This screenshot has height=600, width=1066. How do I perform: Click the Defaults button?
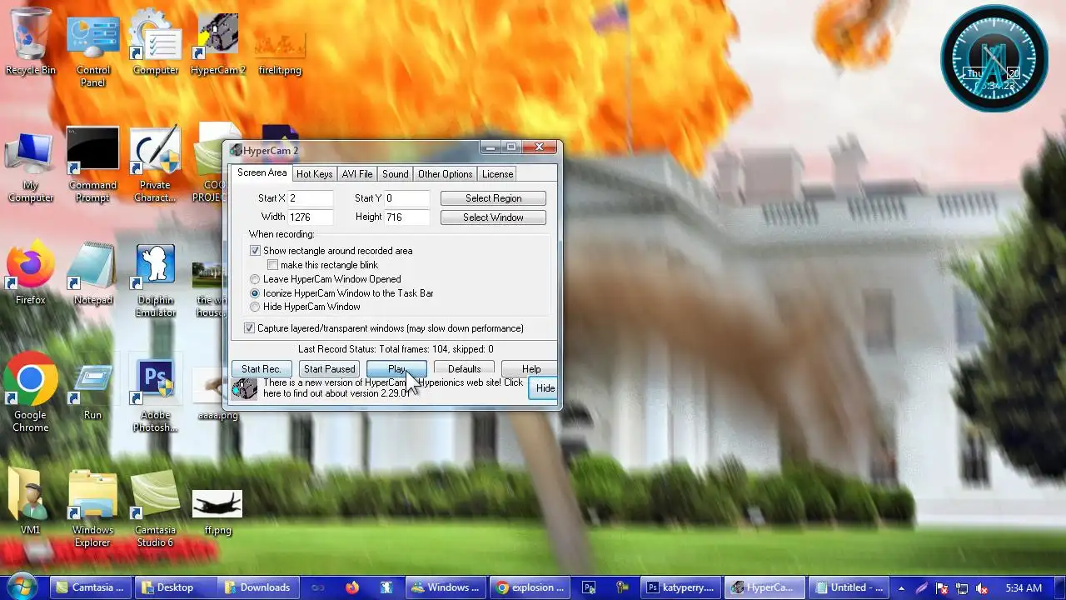coord(464,369)
